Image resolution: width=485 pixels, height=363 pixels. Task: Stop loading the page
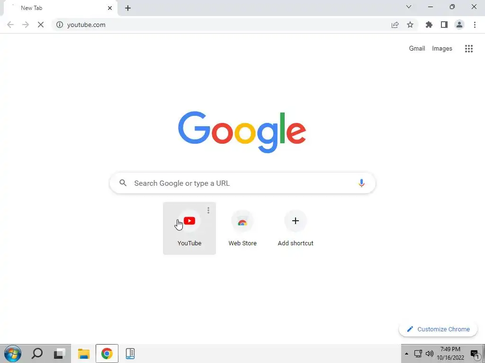click(x=41, y=25)
